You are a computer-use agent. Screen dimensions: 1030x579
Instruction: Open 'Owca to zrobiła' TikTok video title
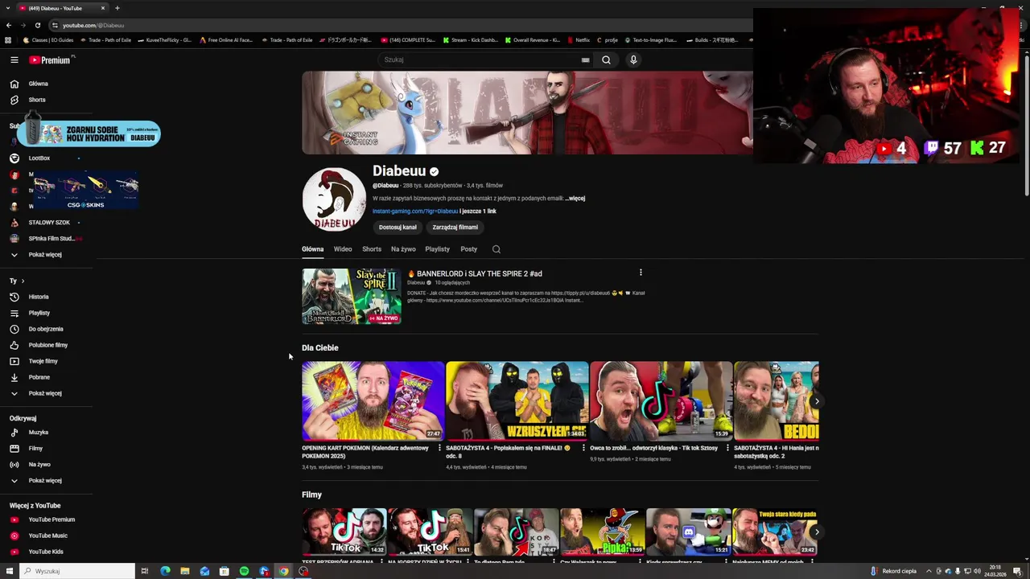653,448
